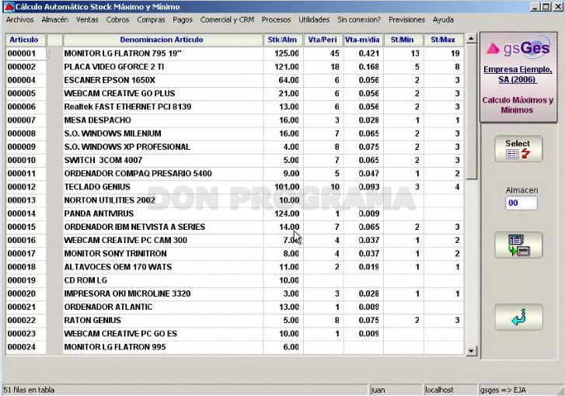Select the row for TECLADO GENIUS
This screenshot has height=396, width=565.
[235, 187]
